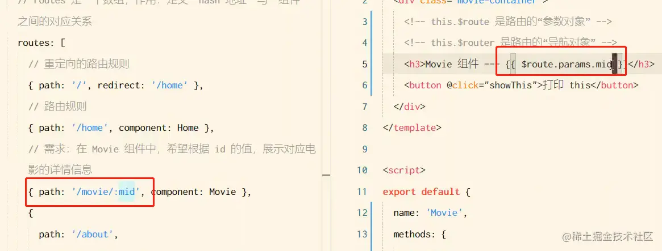Click 'export default {' on line 11
This screenshot has height=251, width=662.
point(426,192)
